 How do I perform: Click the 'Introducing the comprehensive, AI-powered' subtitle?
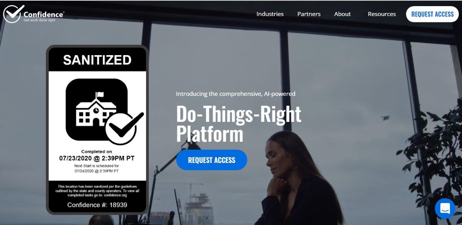coord(236,94)
